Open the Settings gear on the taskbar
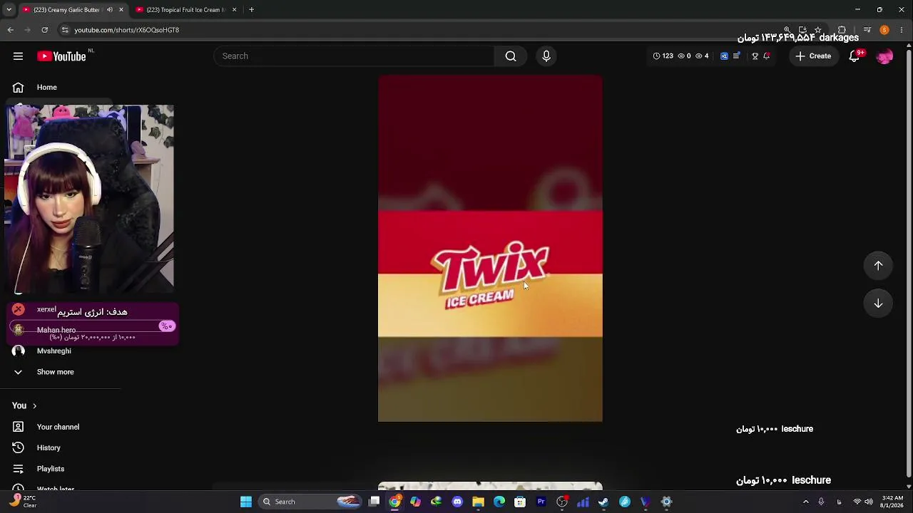This screenshot has width=913, height=513. coord(666,502)
